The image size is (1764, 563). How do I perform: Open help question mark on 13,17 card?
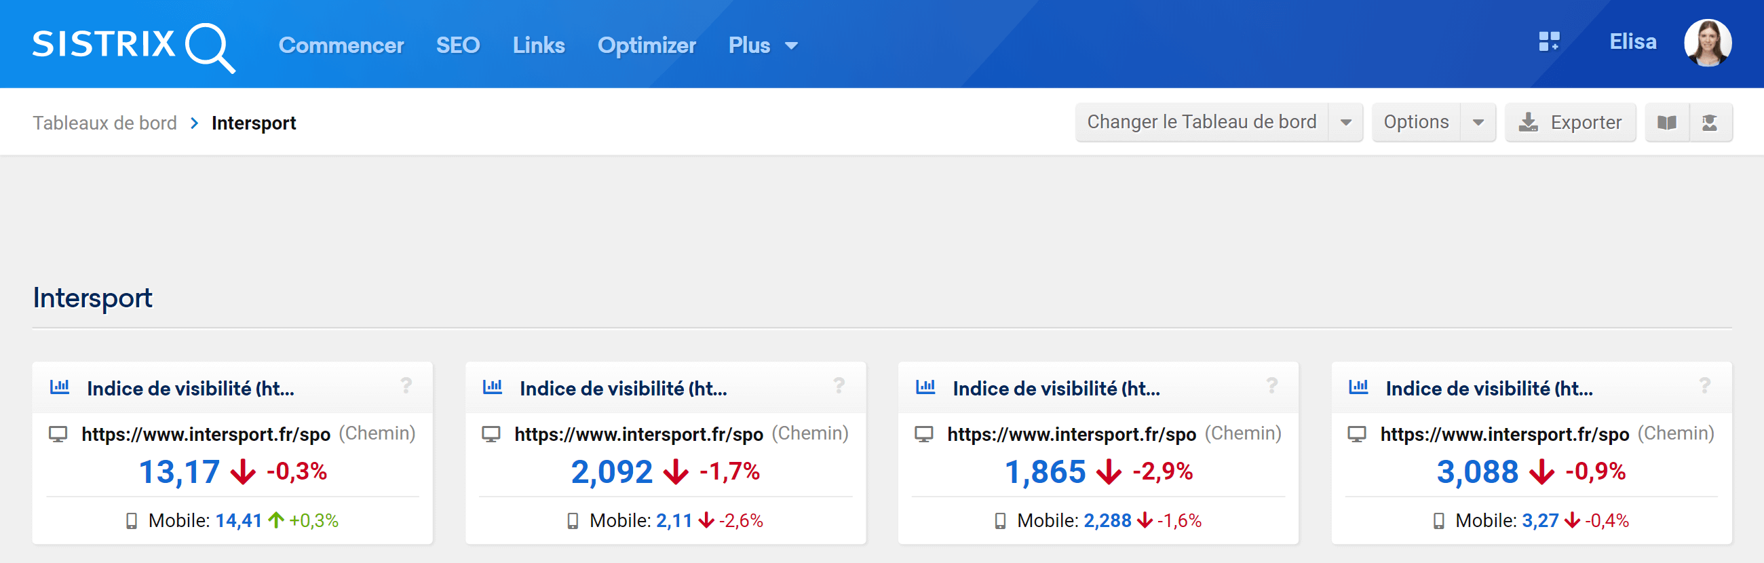point(406,385)
